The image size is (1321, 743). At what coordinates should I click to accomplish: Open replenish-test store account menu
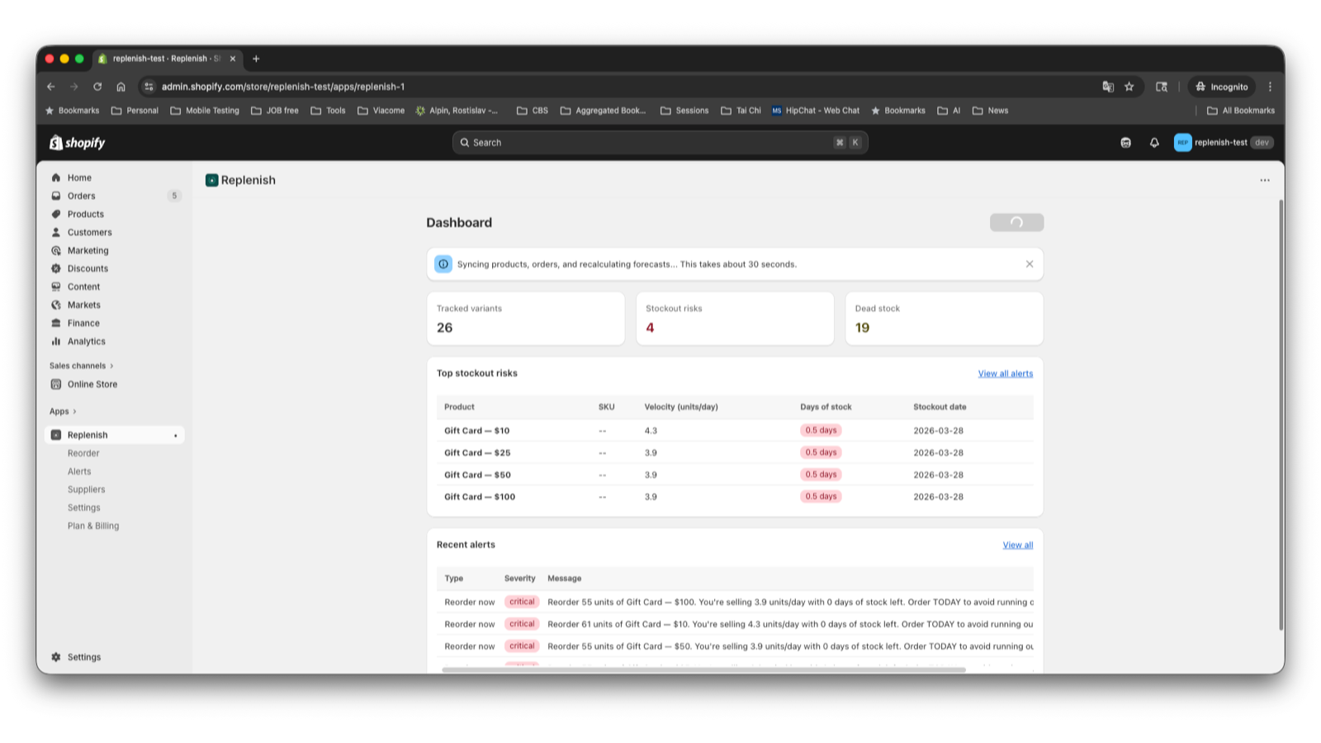[1224, 143]
